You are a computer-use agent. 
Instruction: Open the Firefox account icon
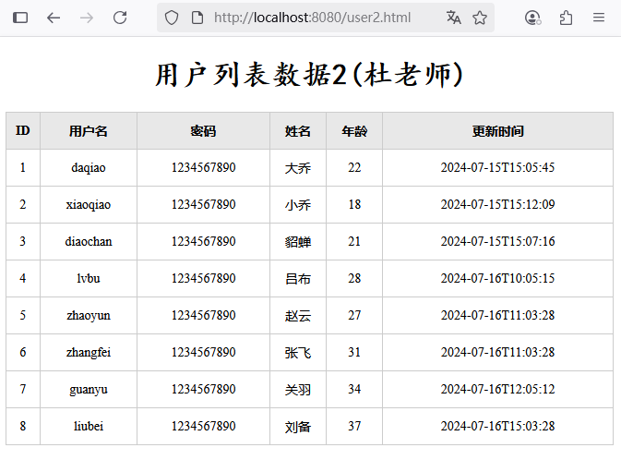pos(532,18)
